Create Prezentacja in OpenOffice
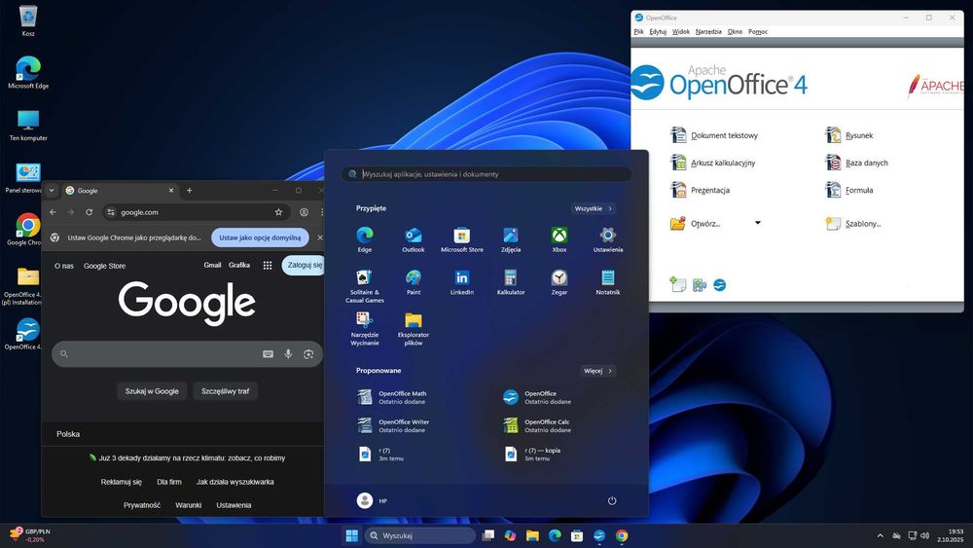Viewport: 973px width, 548px height. [x=700, y=190]
